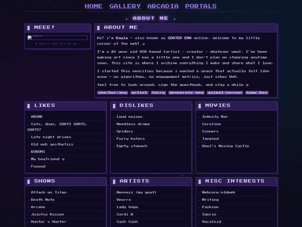Image resolution: width=302 pixels, height=227 pixels.
Task: Click the DISLIKES panel header
Action: 151,106
